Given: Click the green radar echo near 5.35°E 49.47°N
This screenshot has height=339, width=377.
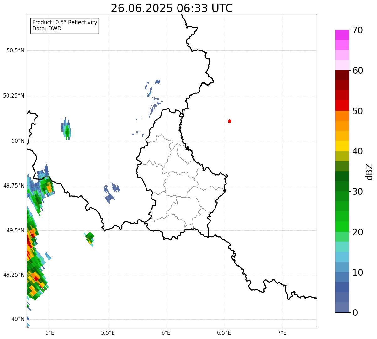Looking at the screenshot, I should click(89, 239).
